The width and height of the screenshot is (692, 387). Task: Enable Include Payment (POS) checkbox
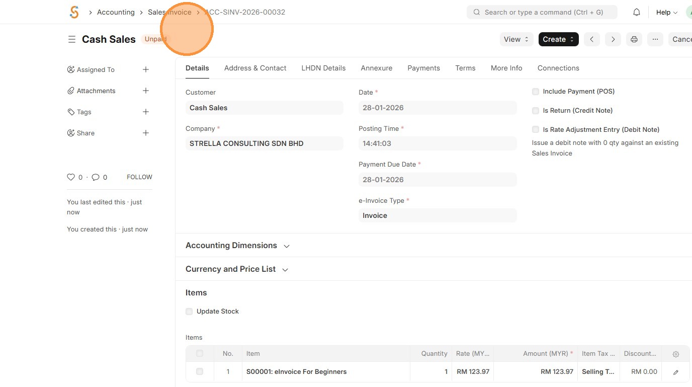pos(536,92)
